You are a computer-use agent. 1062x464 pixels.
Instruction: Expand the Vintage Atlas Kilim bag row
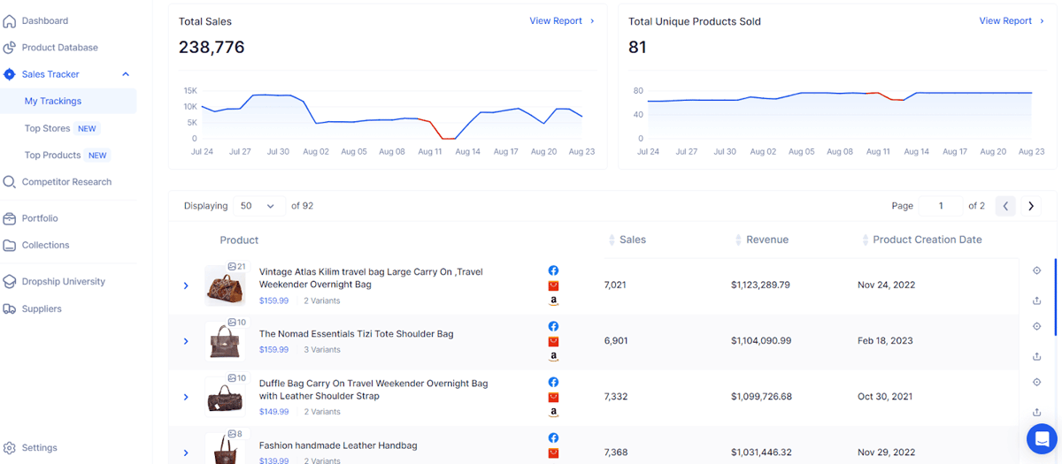coord(186,285)
